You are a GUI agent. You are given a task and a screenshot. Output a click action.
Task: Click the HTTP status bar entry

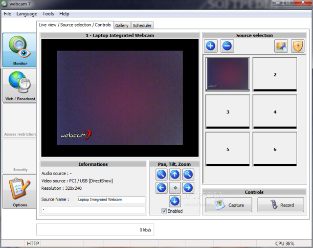[33, 244]
